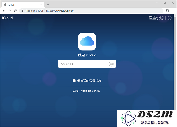The height and width of the screenshot is (127, 177).
Task: Enable the 保持我的登录状态 checkbox
Action: click(x=74, y=81)
